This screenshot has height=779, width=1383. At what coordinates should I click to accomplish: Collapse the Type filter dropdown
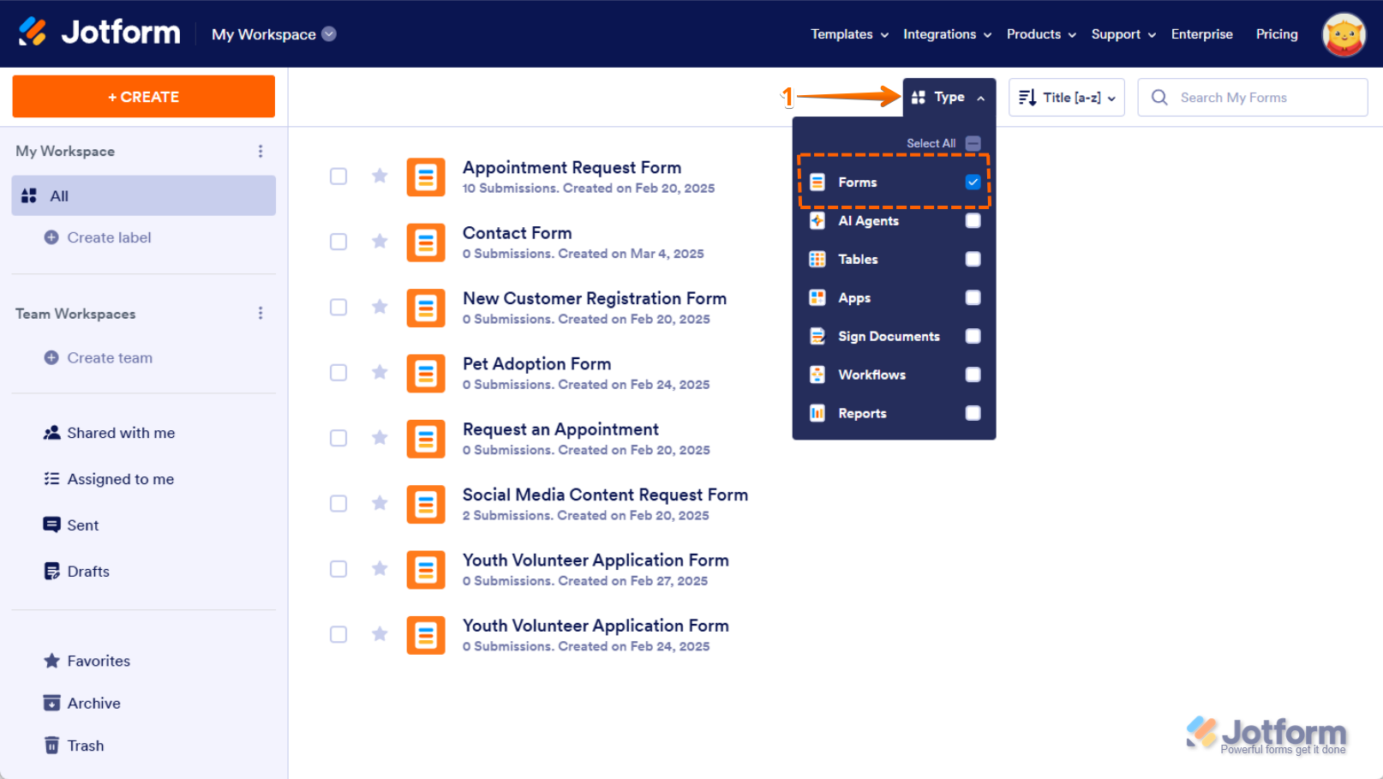click(982, 97)
